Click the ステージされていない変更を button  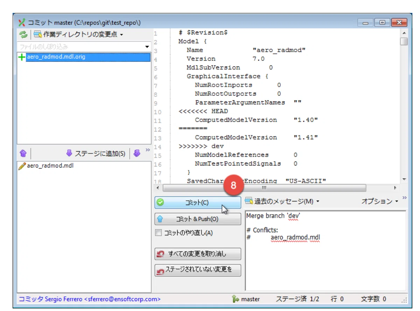(198, 270)
